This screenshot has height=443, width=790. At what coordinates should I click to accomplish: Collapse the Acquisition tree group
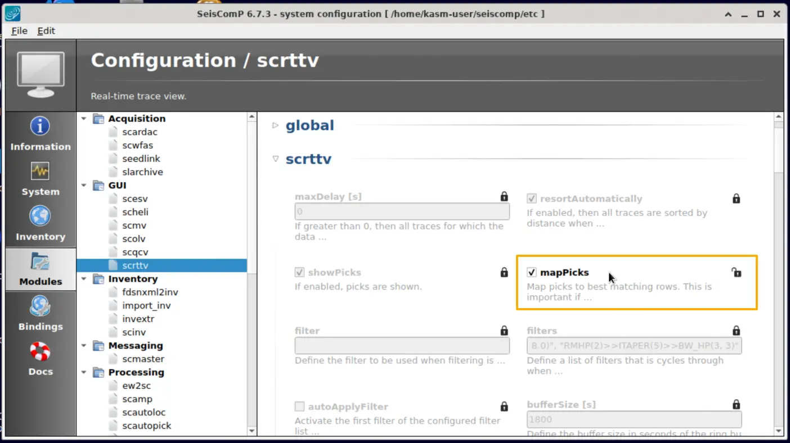[84, 119]
